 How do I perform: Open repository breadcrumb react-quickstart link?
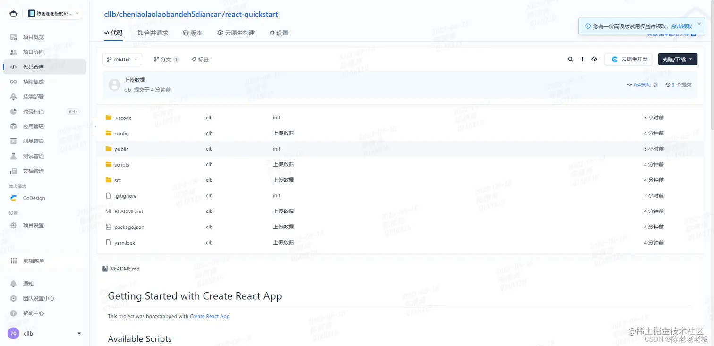pyautogui.click(x=252, y=14)
